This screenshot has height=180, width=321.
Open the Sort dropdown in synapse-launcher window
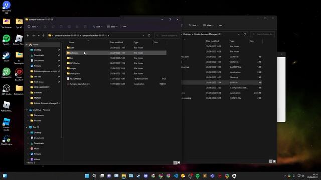97,26
